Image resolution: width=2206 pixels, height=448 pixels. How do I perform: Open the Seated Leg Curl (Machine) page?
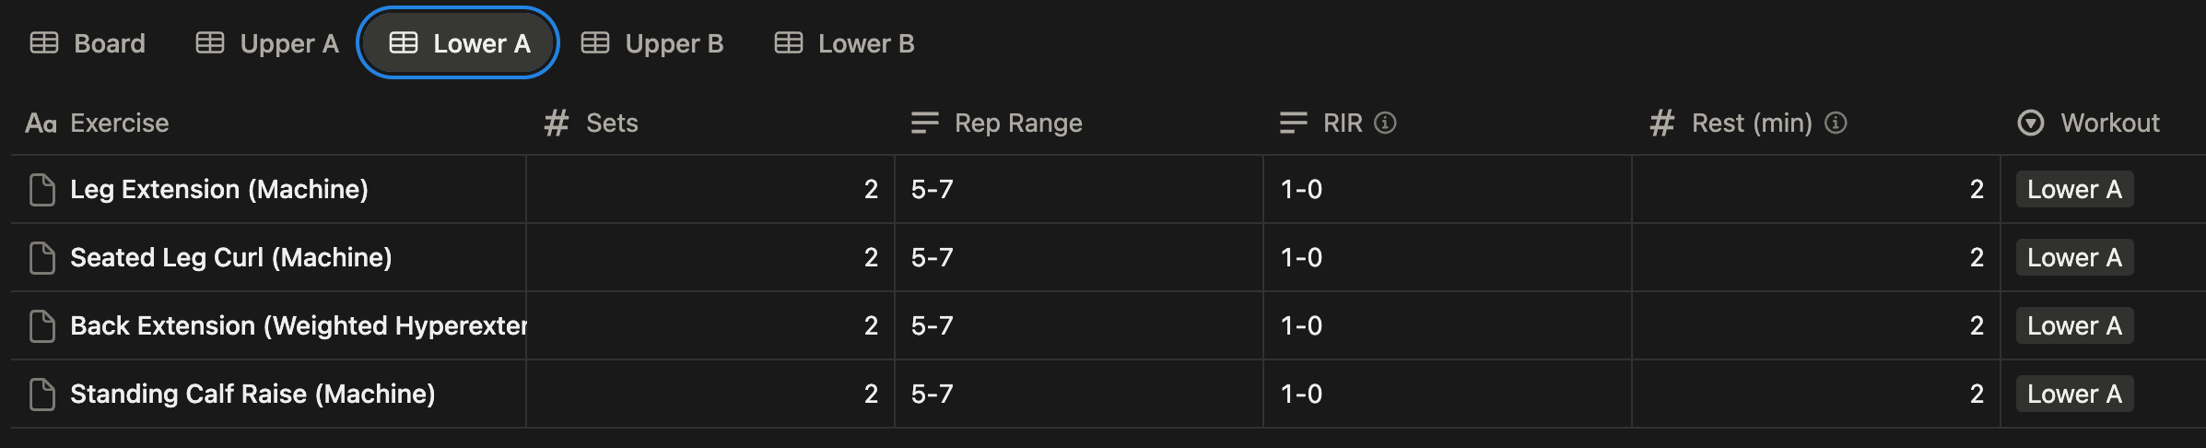[x=231, y=257]
